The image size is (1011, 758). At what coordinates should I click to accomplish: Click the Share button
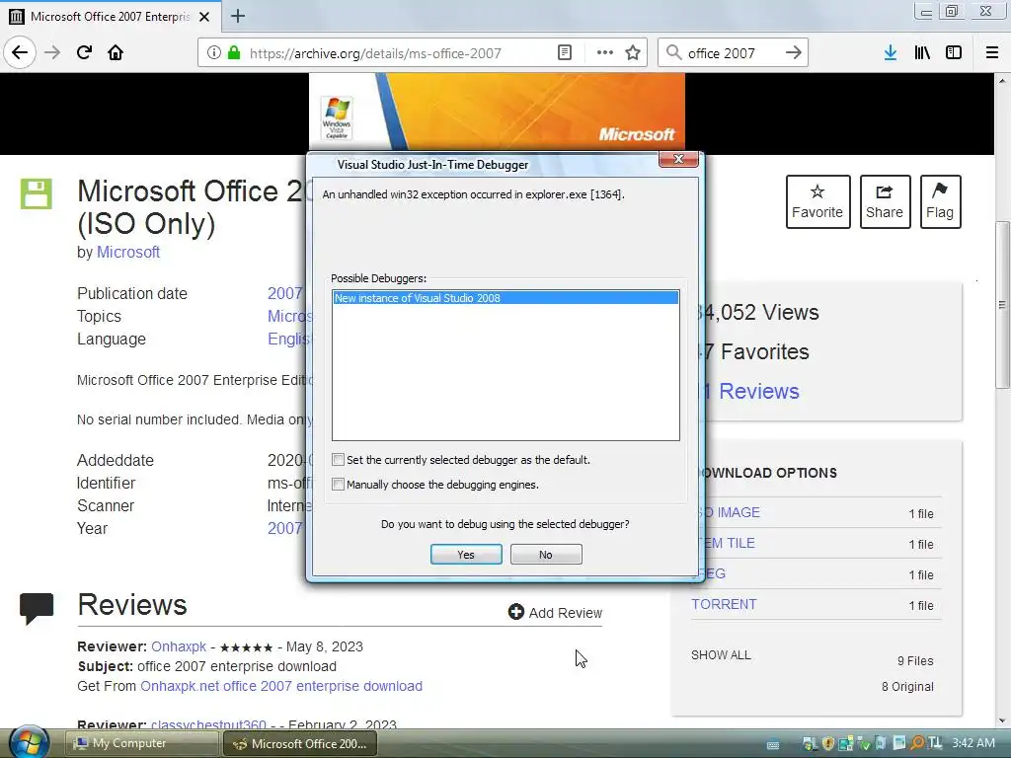(x=885, y=201)
